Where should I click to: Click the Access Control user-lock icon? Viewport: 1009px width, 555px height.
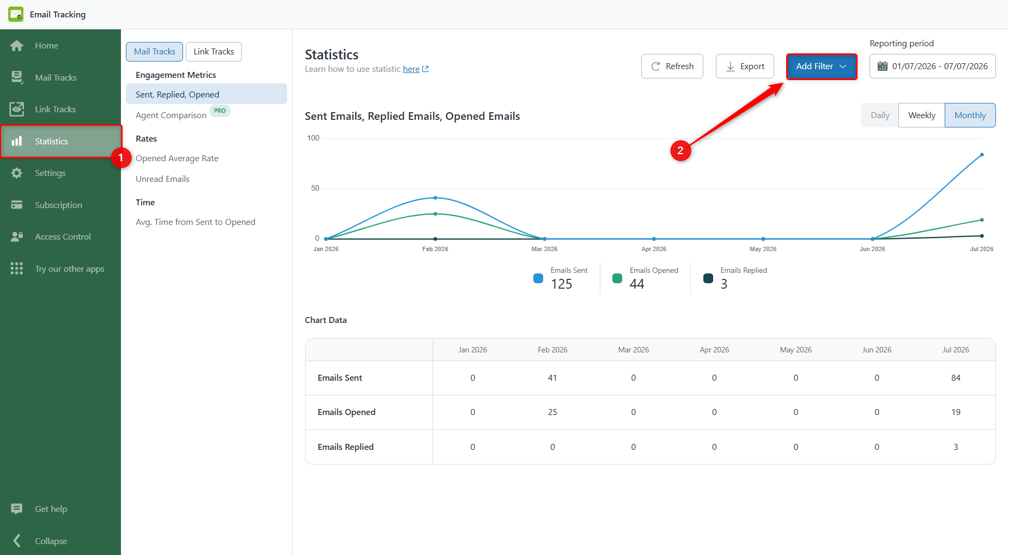tap(17, 236)
